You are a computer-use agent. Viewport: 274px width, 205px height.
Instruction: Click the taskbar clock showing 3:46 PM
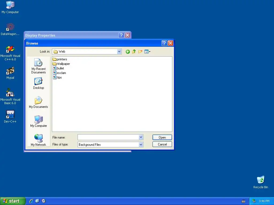pos(264,201)
